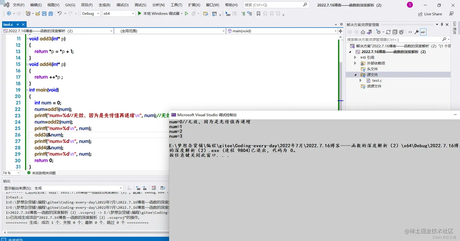Image resolution: width=460 pixels, height=241 pixels.
Task: Click the Home icon in Solution Explorer
Action: (363, 32)
